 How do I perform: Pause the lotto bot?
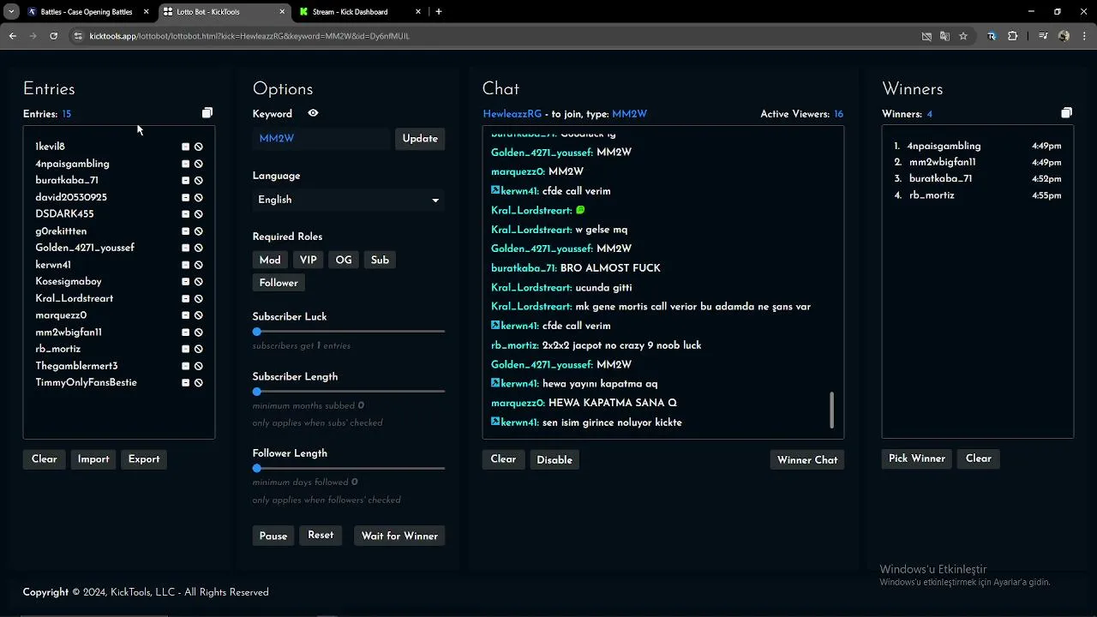[273, 536]
